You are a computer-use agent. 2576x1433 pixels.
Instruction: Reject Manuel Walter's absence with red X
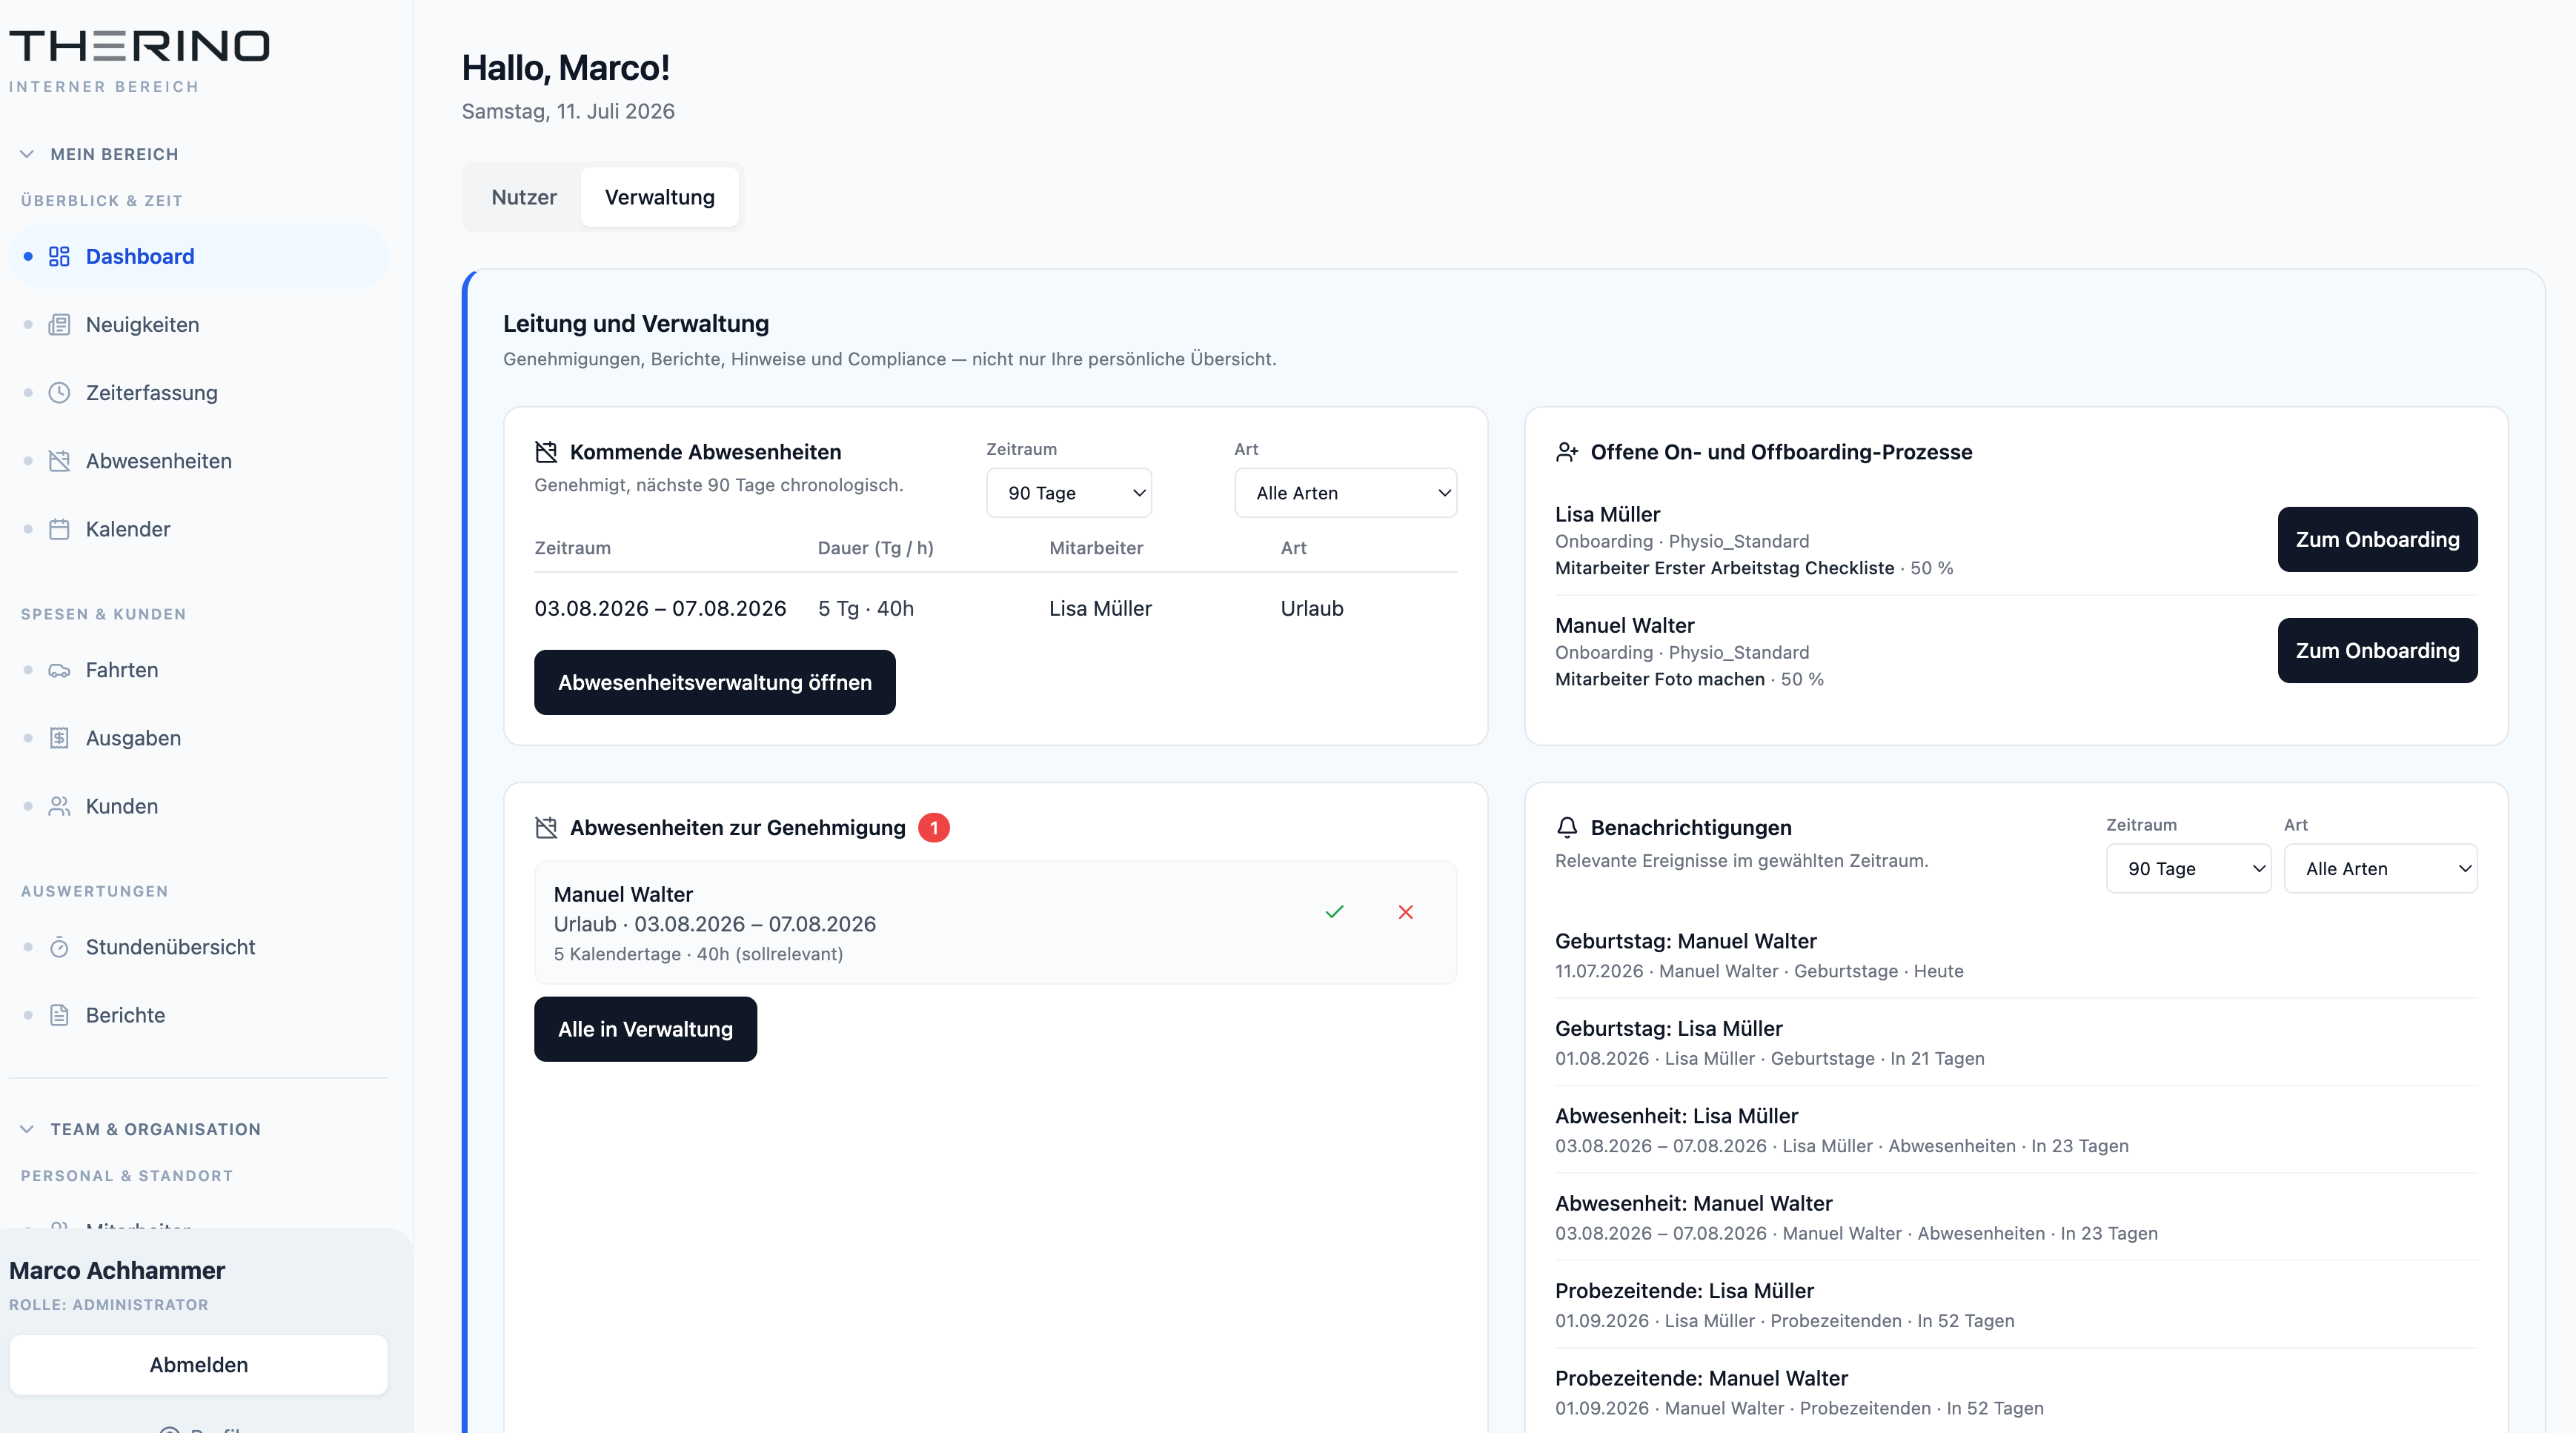click(x=1405, y=912)
